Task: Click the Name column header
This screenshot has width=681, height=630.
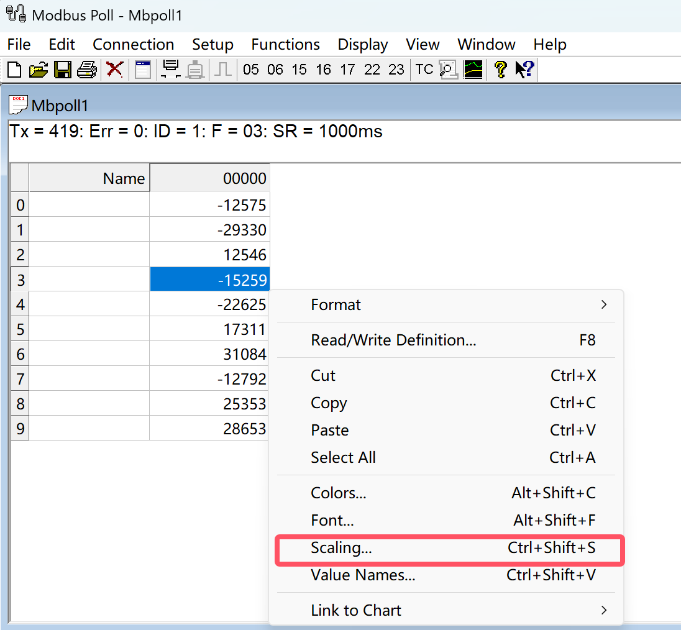Action: click(x=89, y=178)
